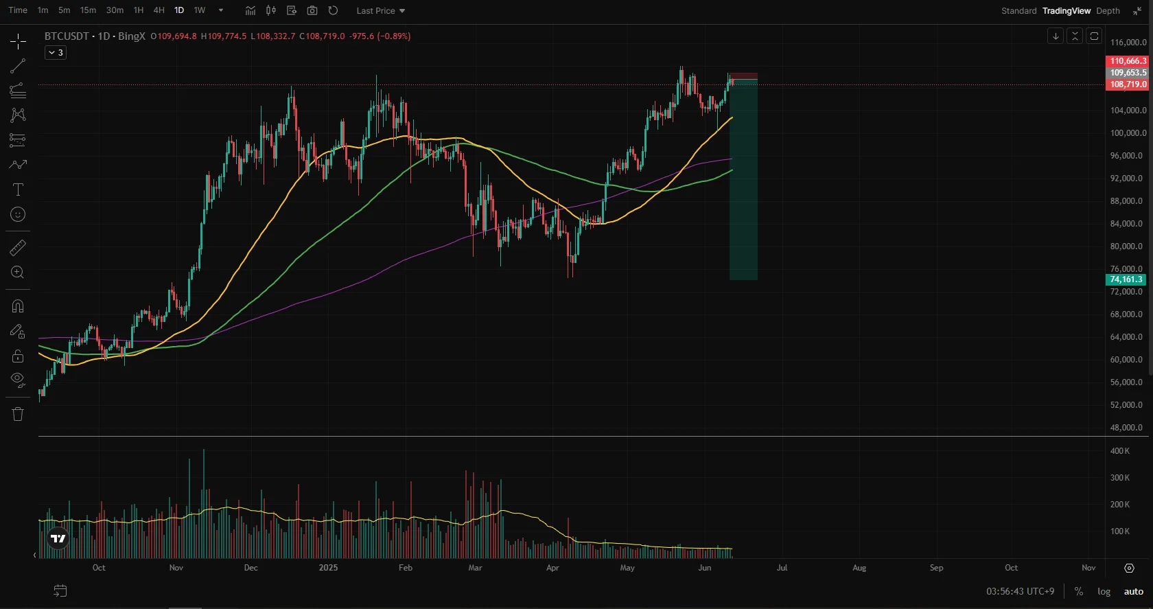Viewport: 1153px width, 609px height.
Task: Select the 4H timeframe
Action: (159, 10)
